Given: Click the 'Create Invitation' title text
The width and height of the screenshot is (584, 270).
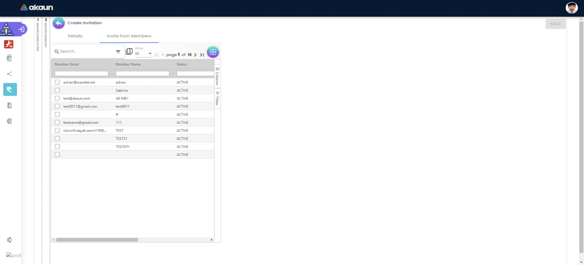Looking at the screenshot, I should [x=85, y=23].
